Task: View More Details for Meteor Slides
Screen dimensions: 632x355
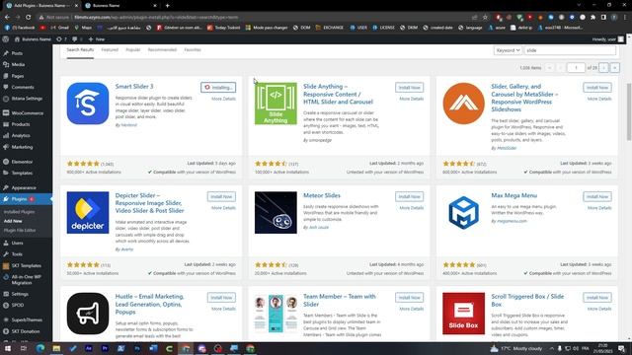Action: (412, 208)
